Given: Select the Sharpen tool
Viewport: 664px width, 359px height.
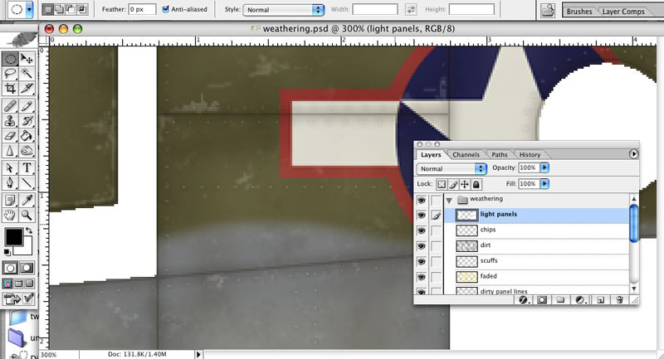Looking at the screenshot, I should pyautogui.click(x=10, y=151).
